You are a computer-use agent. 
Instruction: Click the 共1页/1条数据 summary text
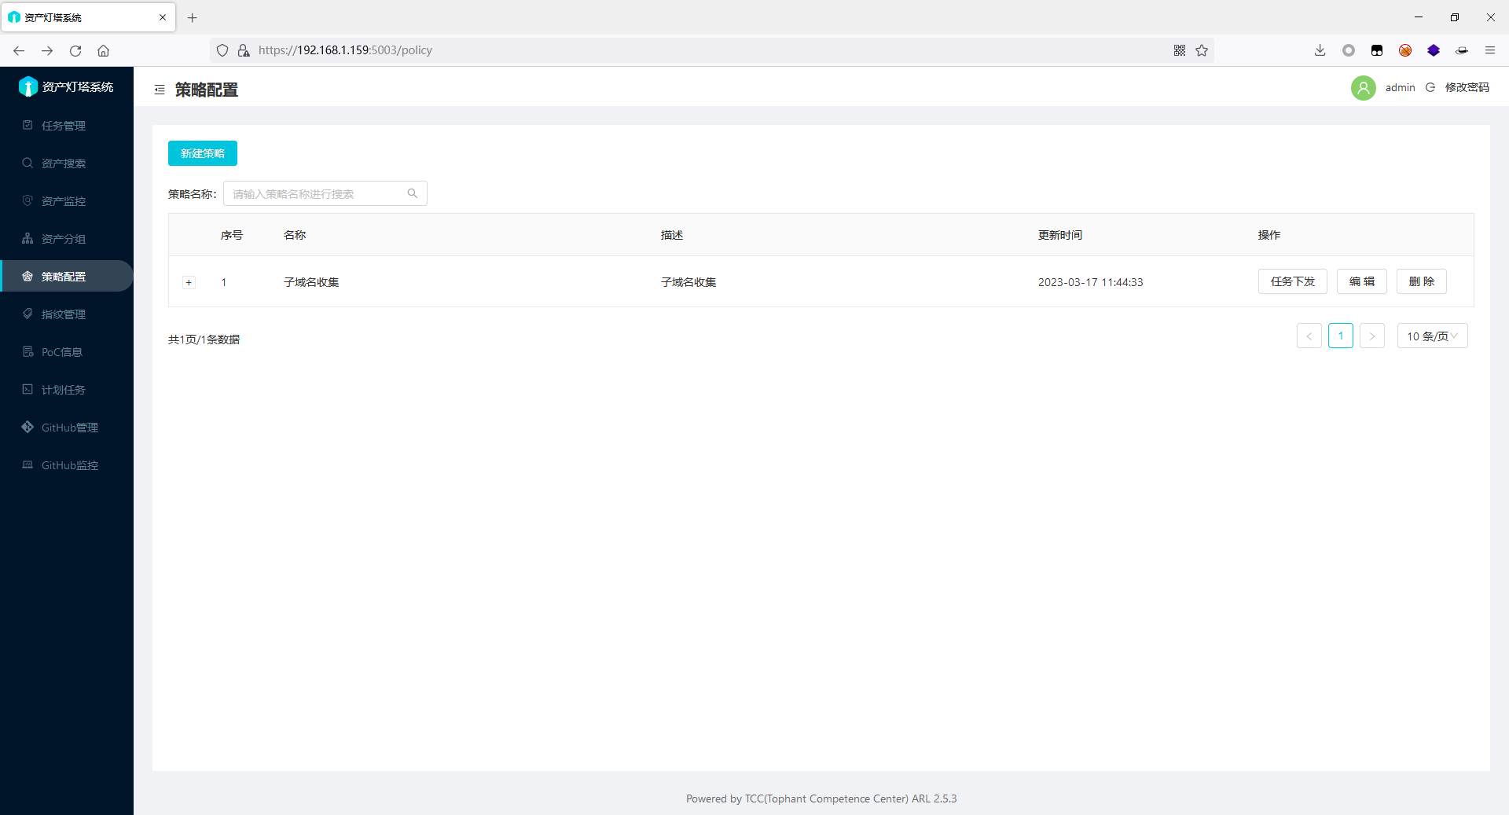pyautogui.click(x=204, y=340)
